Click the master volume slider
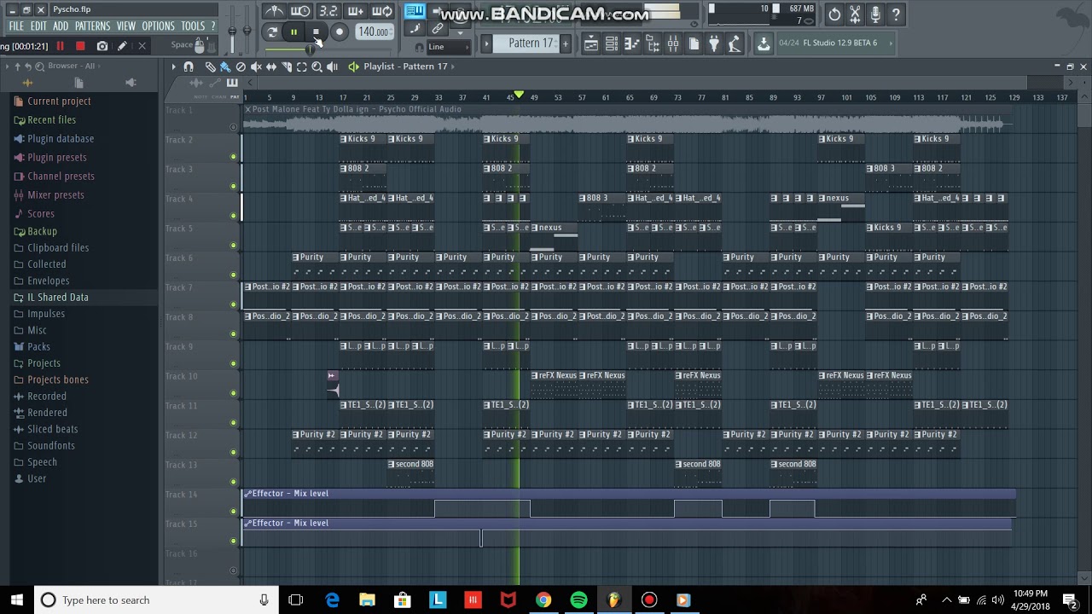The height and width of the screenshot is (614, 1092). coord(233,32)
